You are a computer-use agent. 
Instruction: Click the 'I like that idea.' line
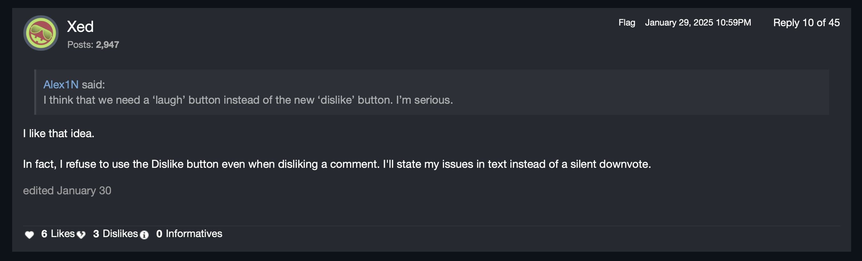[x=59, y=133]
